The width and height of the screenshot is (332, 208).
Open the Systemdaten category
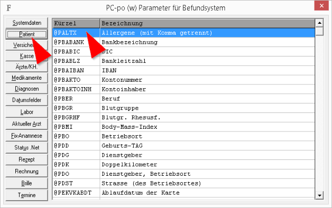[x=26, y=23]
